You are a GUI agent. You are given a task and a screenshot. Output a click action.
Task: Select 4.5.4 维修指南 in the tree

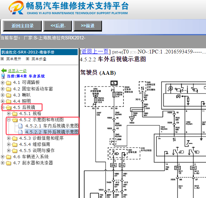[x=35, y=144]
